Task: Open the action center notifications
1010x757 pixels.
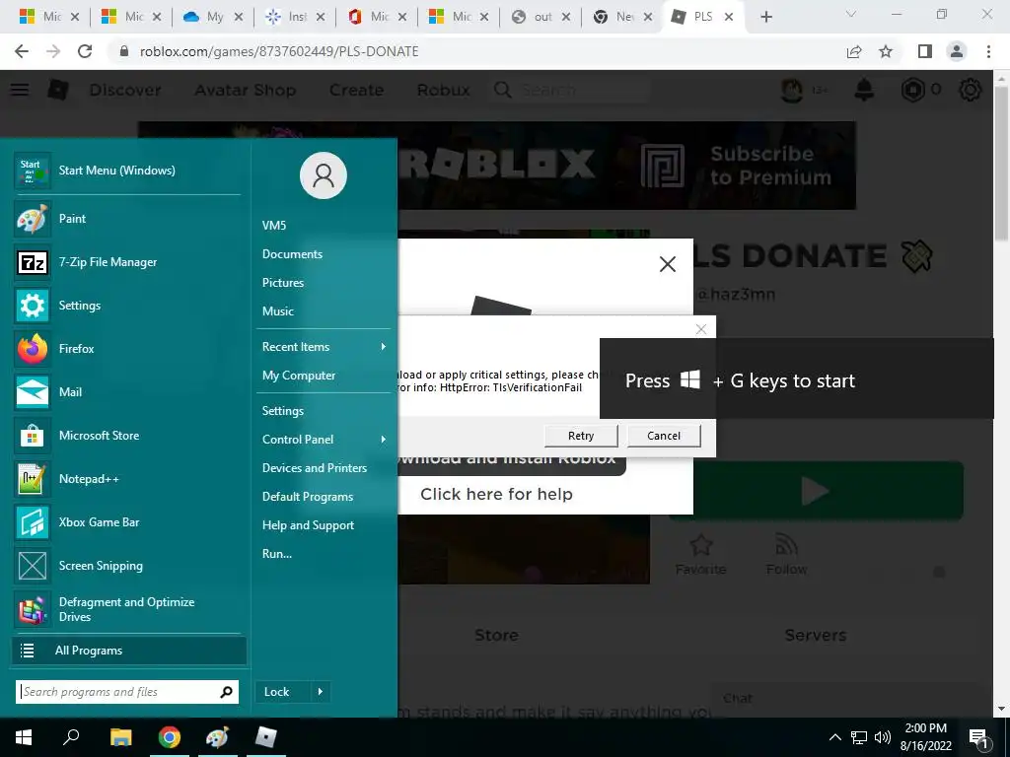Action: [979, 737]
